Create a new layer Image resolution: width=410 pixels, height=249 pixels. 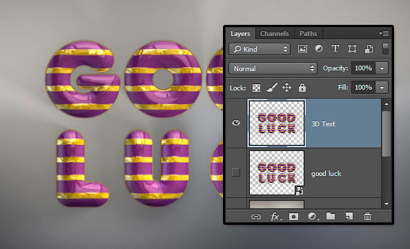(x=349, y=217)
